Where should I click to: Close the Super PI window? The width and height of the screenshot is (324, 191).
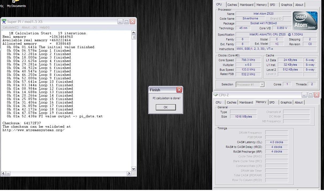point(132,22)
